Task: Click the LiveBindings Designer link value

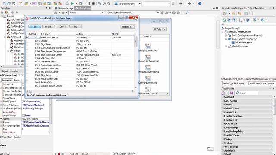Action: [x=33, y=108]
